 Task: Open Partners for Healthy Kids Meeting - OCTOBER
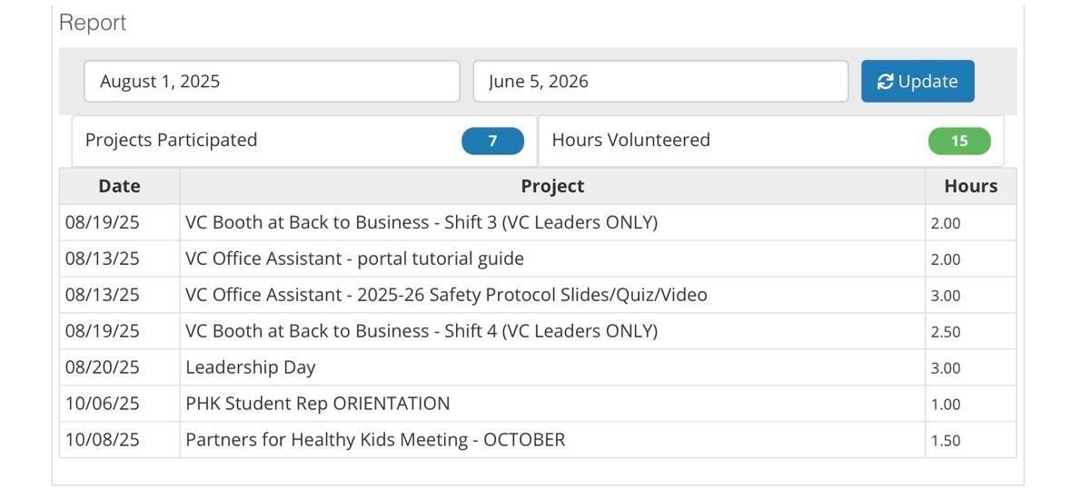pyautogui.click(x=375, y=440)
